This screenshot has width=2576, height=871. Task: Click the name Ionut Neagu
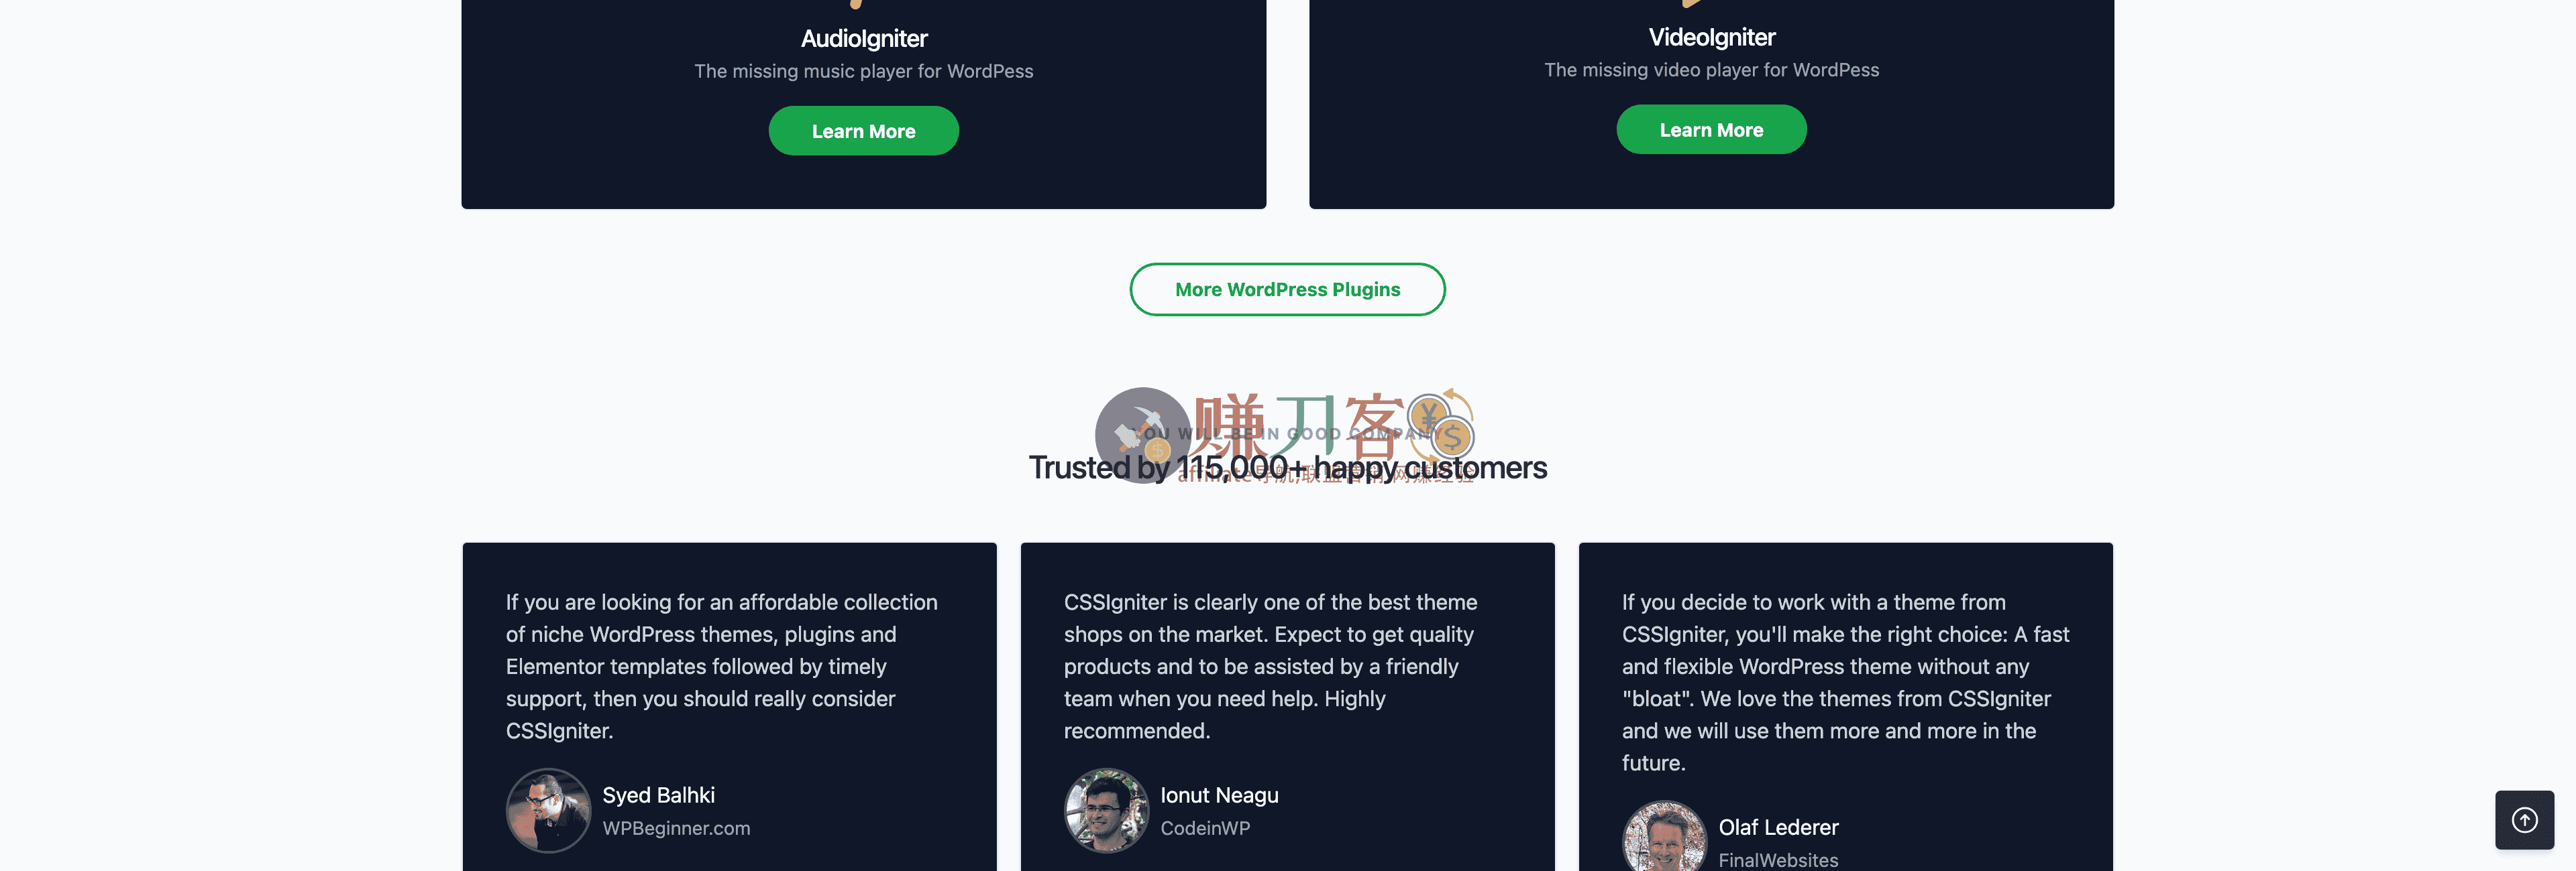click(x=1219, y=795)
